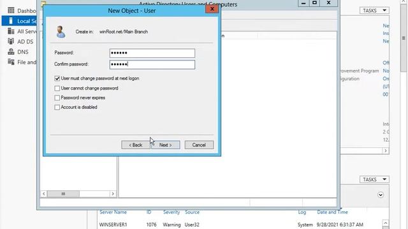Screen dimensions: 408x229
Task: Click the DNS icon in sidebar
Action: [11, 52]
